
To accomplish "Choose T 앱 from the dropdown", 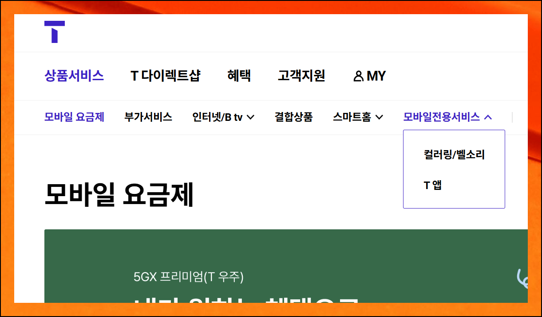I will (433, 185).
